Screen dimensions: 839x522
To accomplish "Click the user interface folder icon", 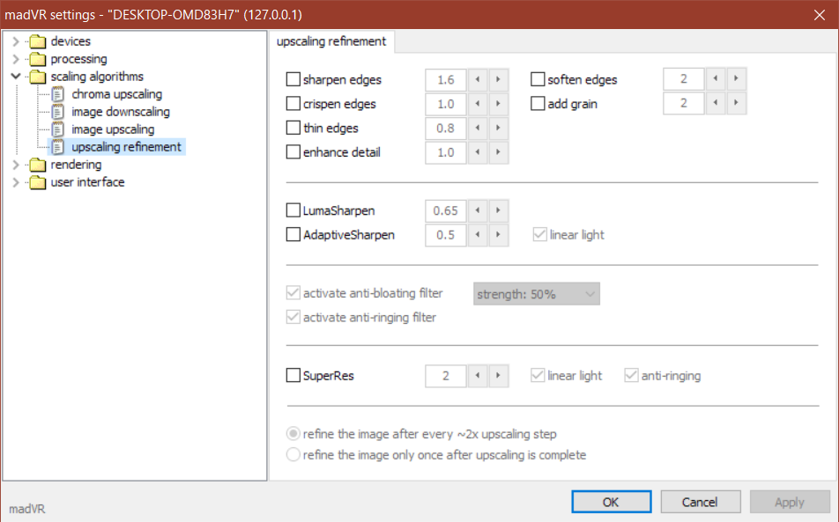I will 37,182.
